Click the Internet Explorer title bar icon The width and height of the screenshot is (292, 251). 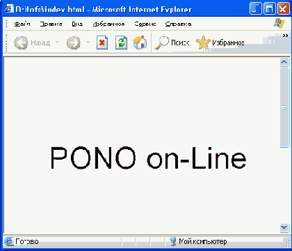click(x=9, y=9)
